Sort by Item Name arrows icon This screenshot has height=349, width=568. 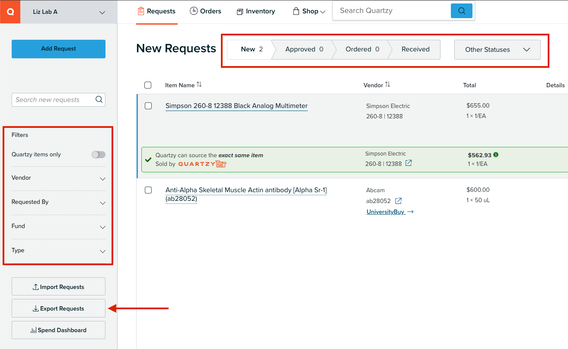[x=199, y=85]
